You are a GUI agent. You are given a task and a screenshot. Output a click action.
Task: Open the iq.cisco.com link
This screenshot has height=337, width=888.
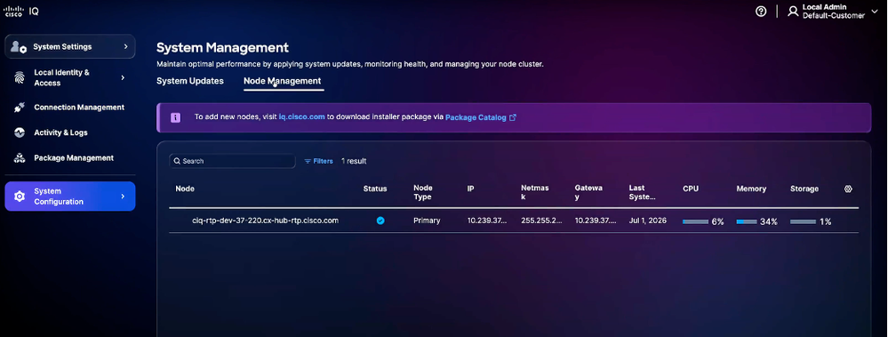[302, 117]
